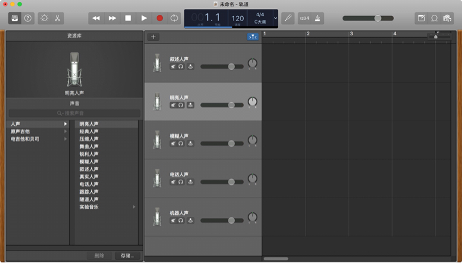Solo the 模糊人声 track
This screenshot has height=263, width=462.
[x=180, y=144]
